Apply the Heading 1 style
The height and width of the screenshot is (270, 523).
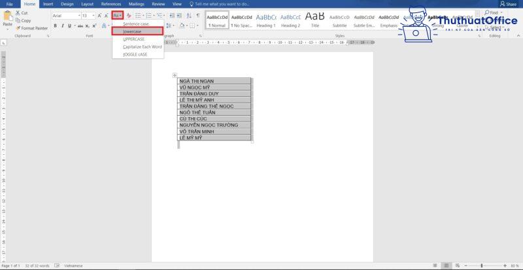point(266,20)
